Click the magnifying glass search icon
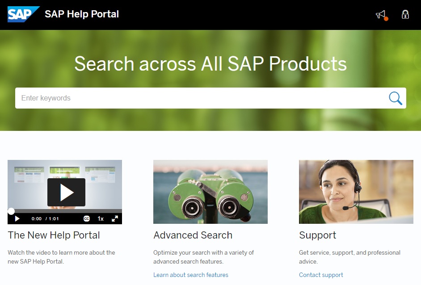Image resolution: width=421 pixels, height=285 pixels. [395, 98]
